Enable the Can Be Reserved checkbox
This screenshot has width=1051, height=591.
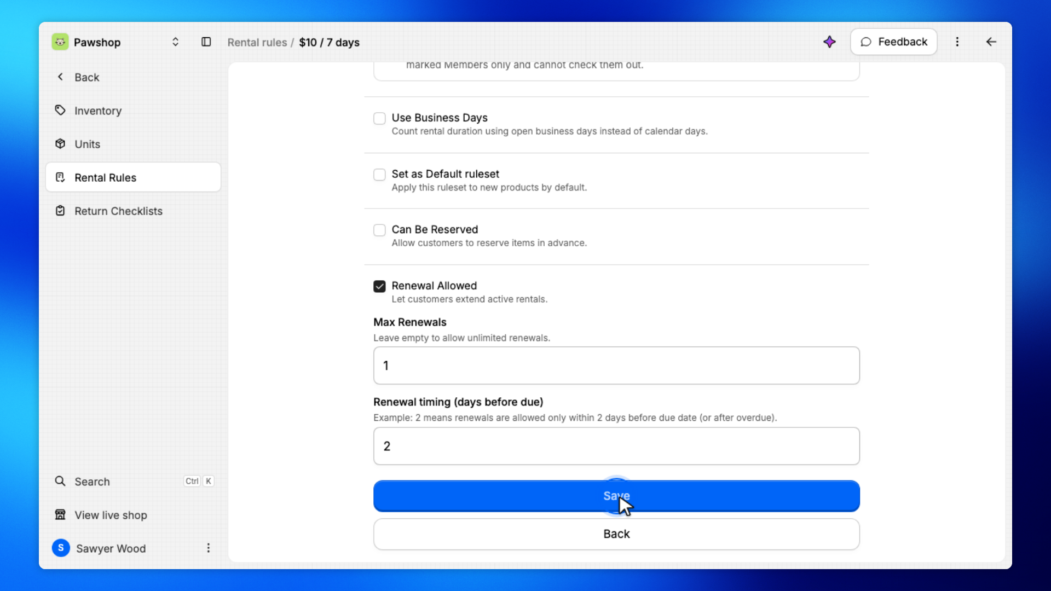pos(379,230)
